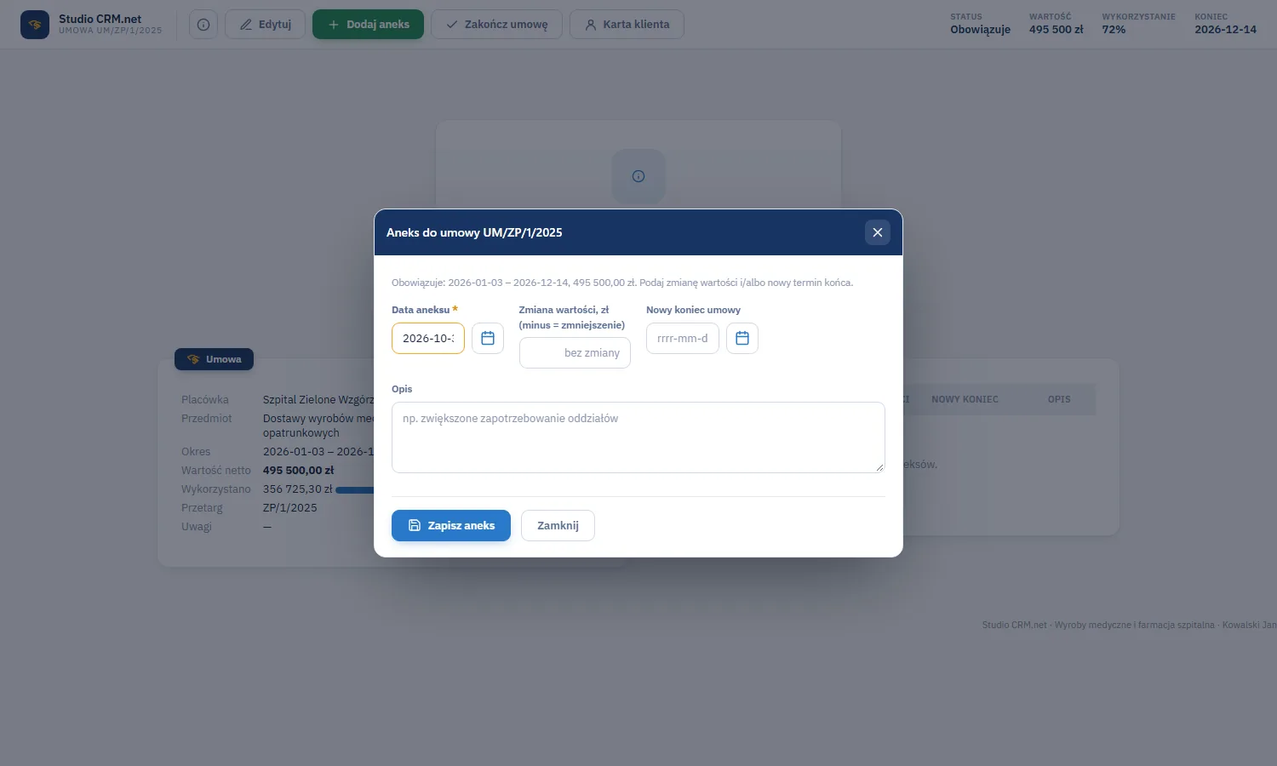Click the Edytuj toolbar button
This screenshot has height=766, width=1277.
point(265,25)
